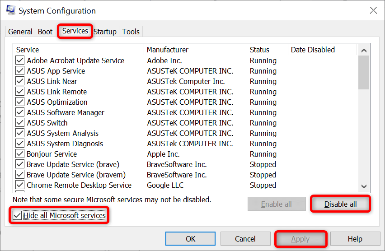Click the scrollbar down arrow
385x251 pixels.
pos(364,186)
